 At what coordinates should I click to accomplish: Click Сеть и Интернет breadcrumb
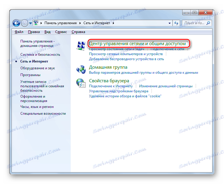click(x=97, y=23)
